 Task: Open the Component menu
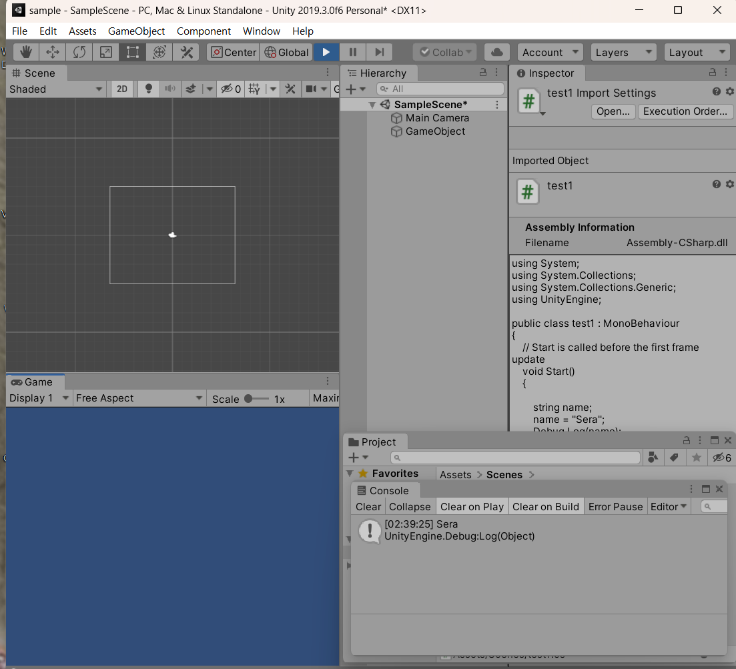coord(204,31)
